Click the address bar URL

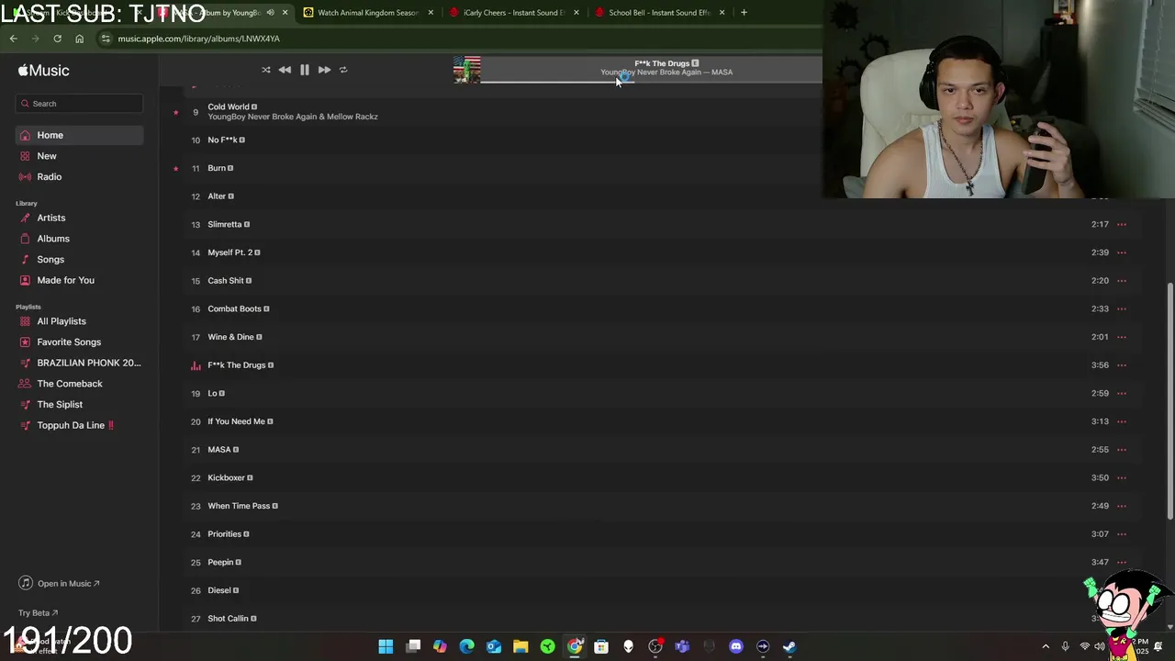click(x=199, y=39)
